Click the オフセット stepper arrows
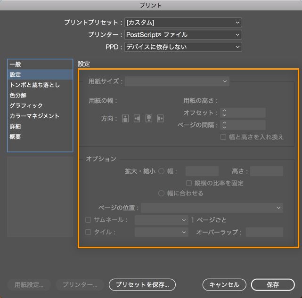The height and width of the screenshot is (298, 302). 224,113
